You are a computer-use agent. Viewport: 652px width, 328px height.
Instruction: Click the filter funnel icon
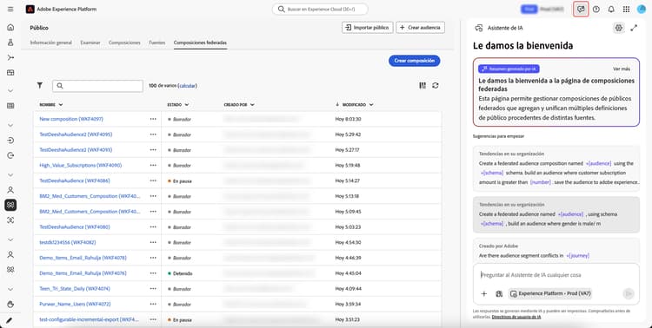pyautogui.click(x=39, y=86)
